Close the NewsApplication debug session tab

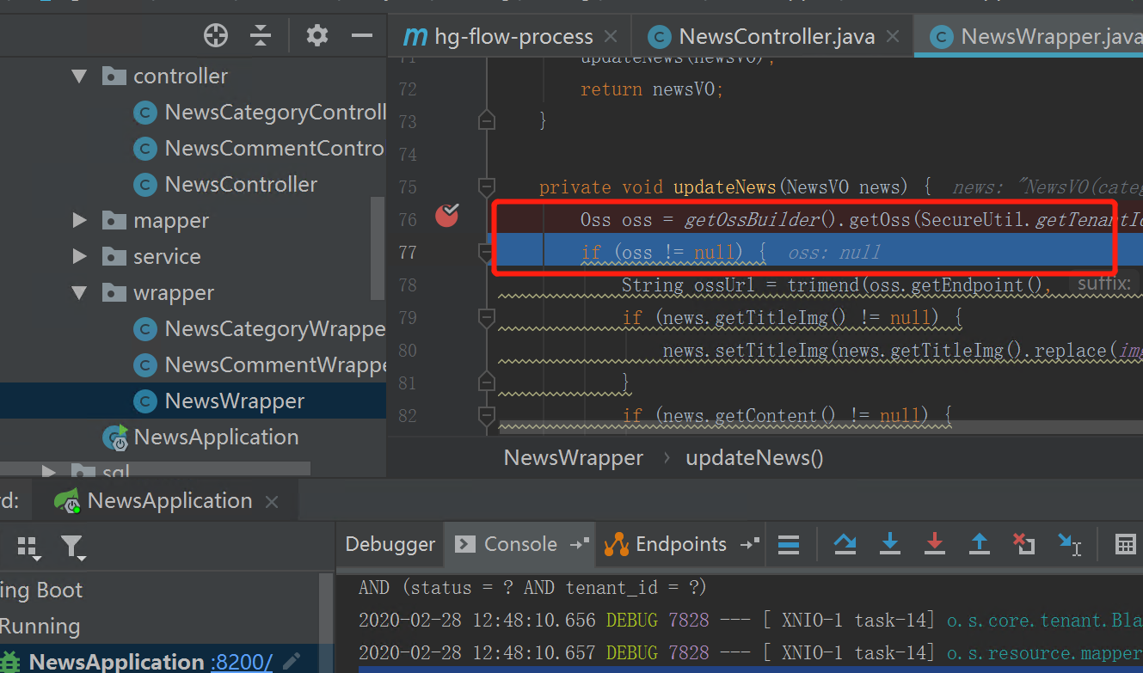pyautogui.click(x=272, y=502)
